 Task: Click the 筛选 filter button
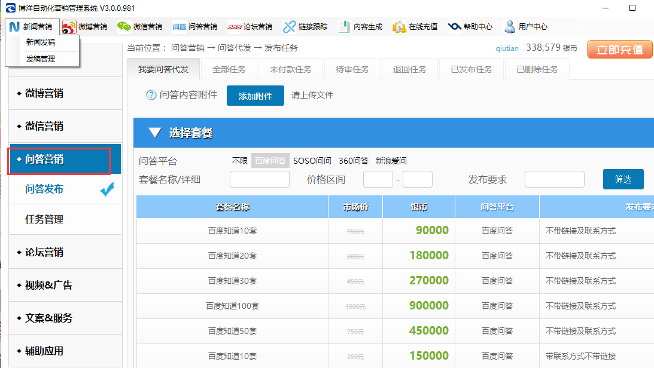[x=623, y=179]
